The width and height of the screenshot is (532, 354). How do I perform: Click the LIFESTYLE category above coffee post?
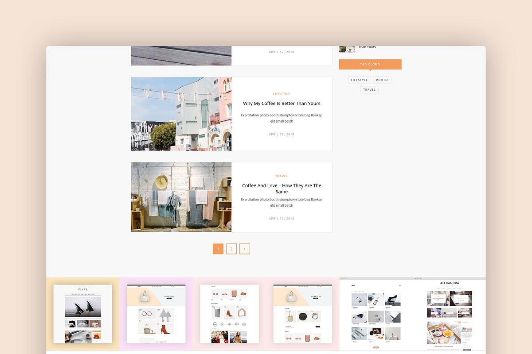coord(282,94)
